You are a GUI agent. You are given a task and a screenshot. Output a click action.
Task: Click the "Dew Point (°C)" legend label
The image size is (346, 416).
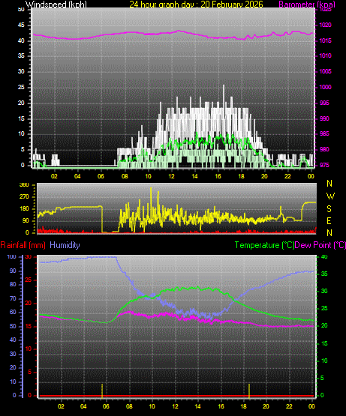[x=320, y=245]
